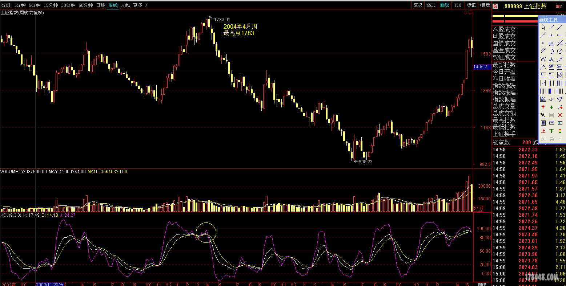Pick the fan lines drawing tool

coord(543,99)
